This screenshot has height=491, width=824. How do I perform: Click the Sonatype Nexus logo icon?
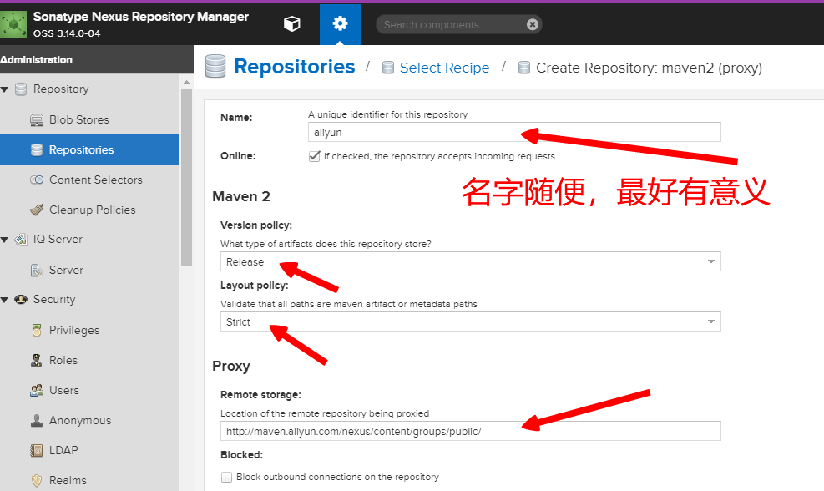13,24
